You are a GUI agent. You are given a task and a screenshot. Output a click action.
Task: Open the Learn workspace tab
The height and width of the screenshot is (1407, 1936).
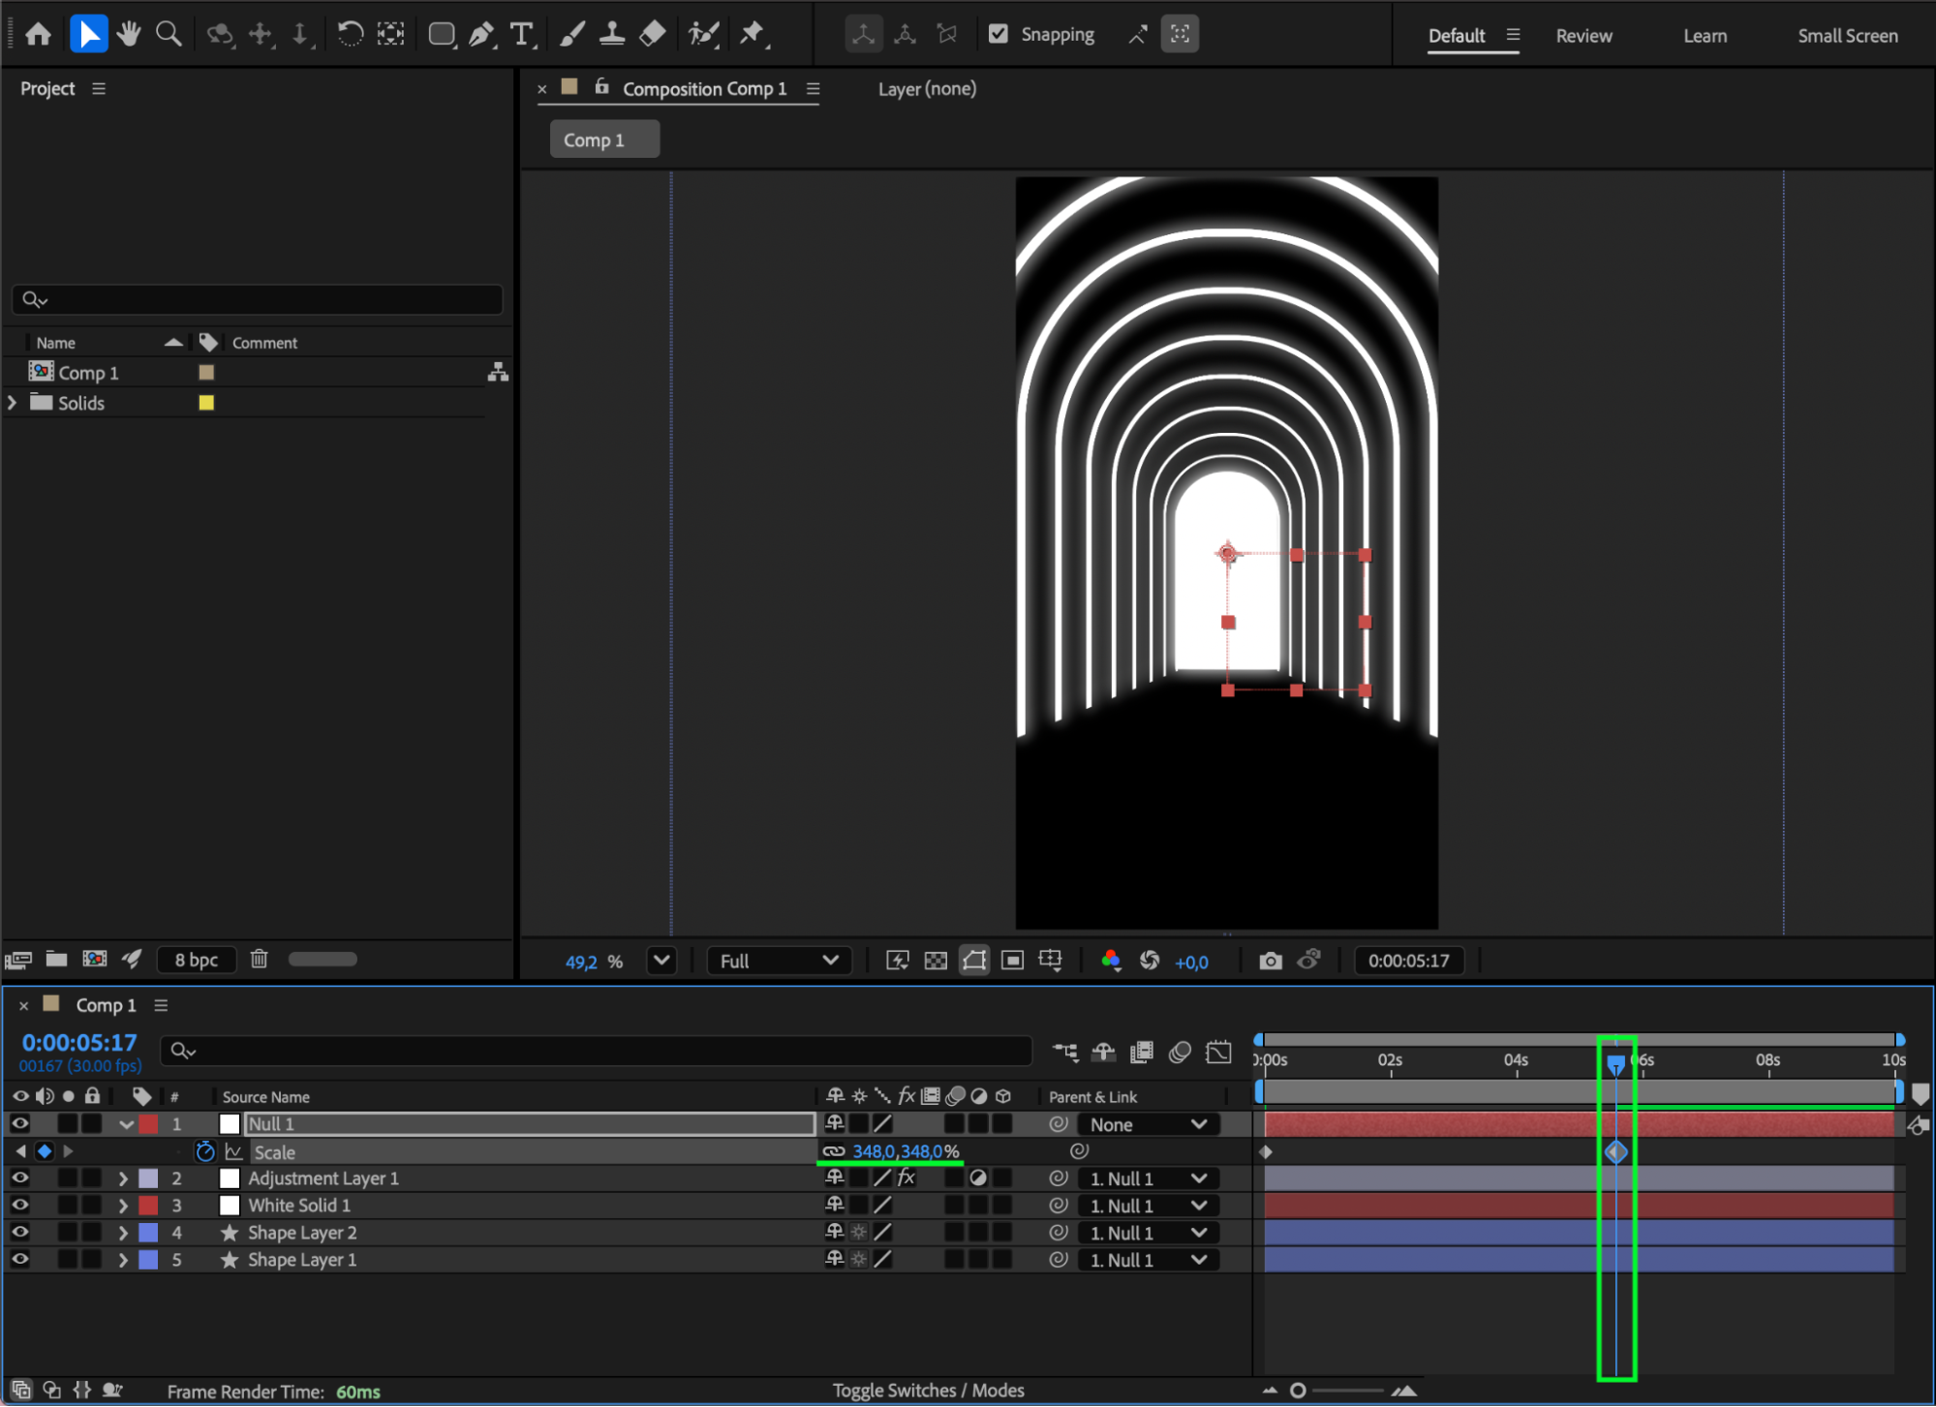point(1705,36)
